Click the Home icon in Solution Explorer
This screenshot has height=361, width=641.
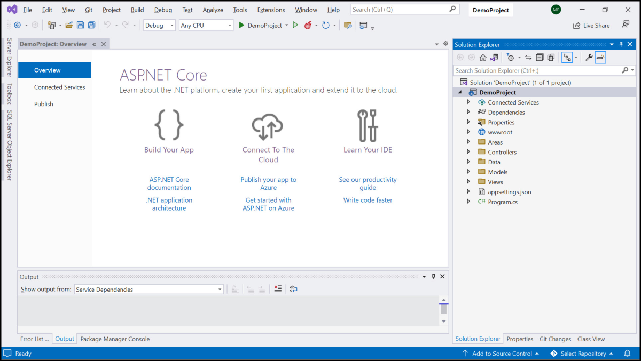coord(483,58)
